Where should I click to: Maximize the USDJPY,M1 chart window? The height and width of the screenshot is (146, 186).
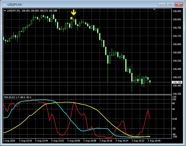point(170,5)
